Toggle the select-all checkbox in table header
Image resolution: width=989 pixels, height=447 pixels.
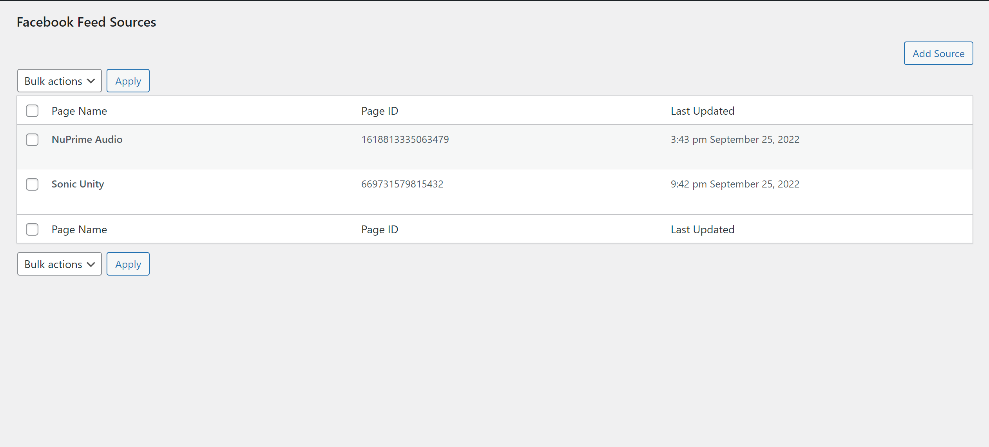(x=32, y=111)
